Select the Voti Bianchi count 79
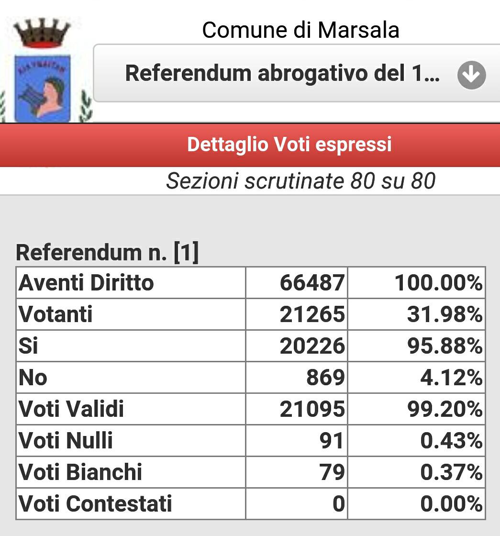500x536 pixels. [332, 472]
